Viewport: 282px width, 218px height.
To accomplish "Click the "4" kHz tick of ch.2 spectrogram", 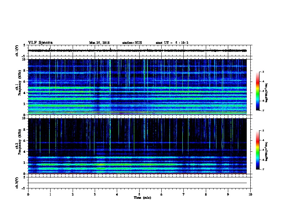I will [25, 152].
